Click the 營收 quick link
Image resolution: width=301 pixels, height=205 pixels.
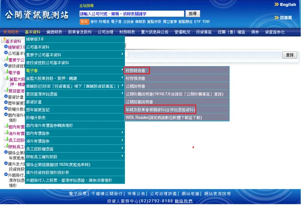tap(94, 22)
